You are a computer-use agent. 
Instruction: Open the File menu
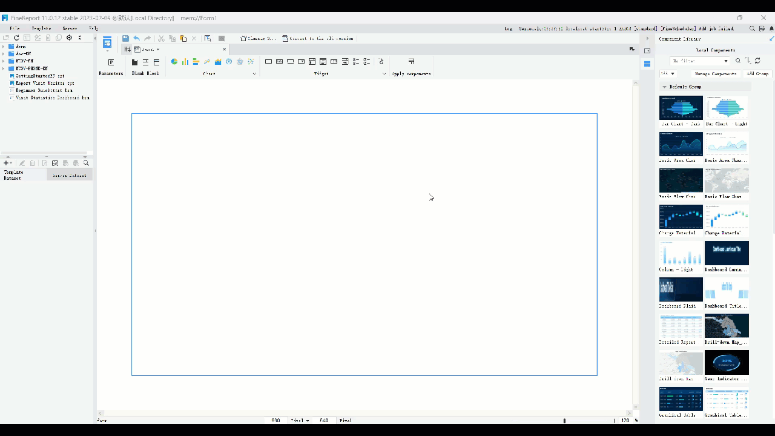15,28
